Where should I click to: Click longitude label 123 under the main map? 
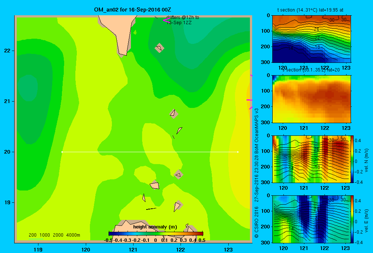point(228,249)
